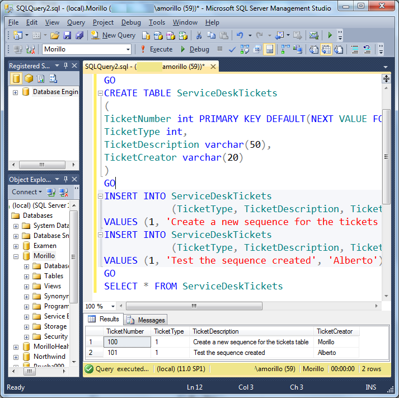This screenshot has height=398, width=399.
Task: Open the Tools menu
Action: click(157, 22)
